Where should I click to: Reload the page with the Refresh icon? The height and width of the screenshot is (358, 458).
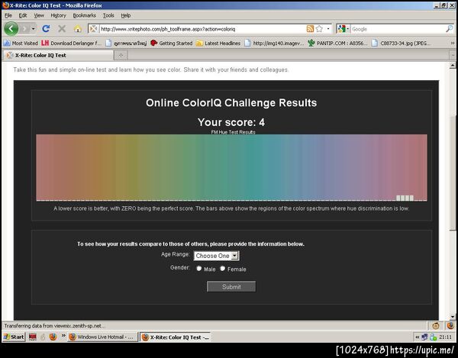pyautogui.click(x=46, y=28)
